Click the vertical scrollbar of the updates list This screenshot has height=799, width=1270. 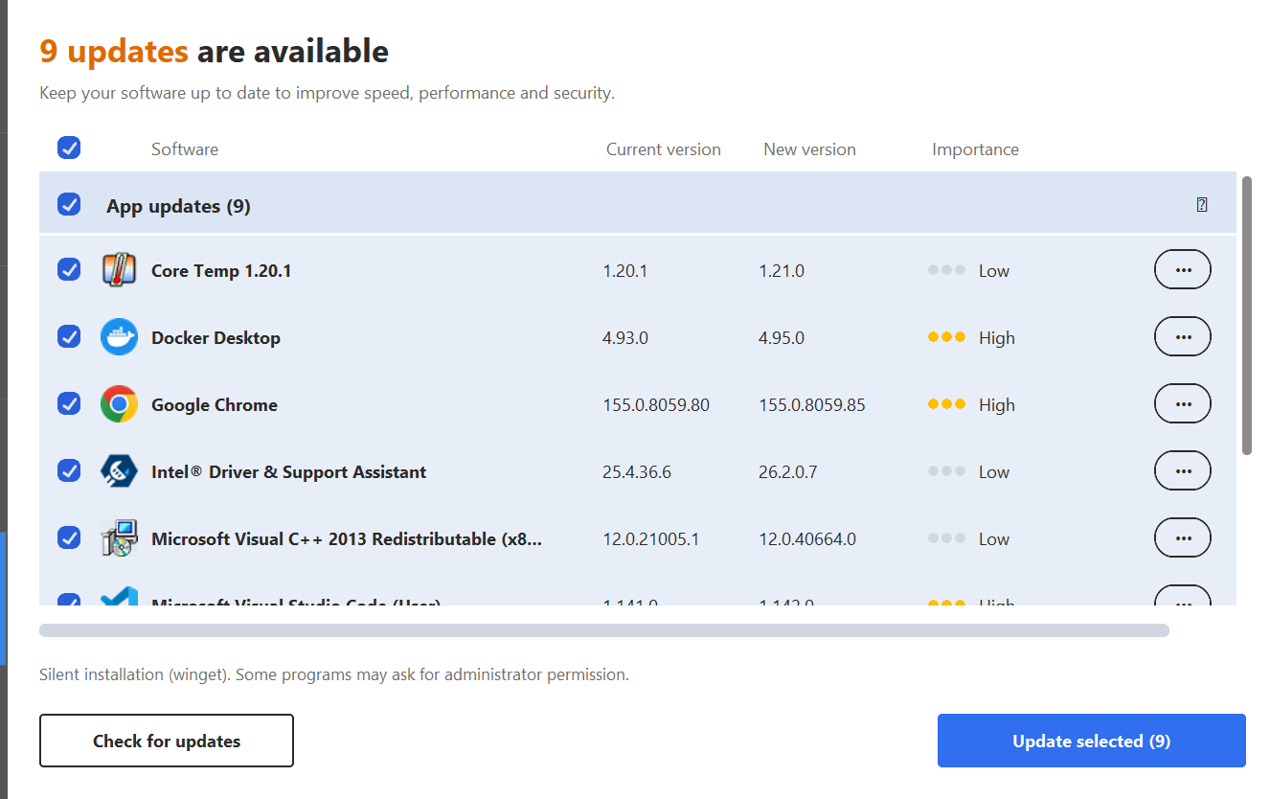(1247, 314)
